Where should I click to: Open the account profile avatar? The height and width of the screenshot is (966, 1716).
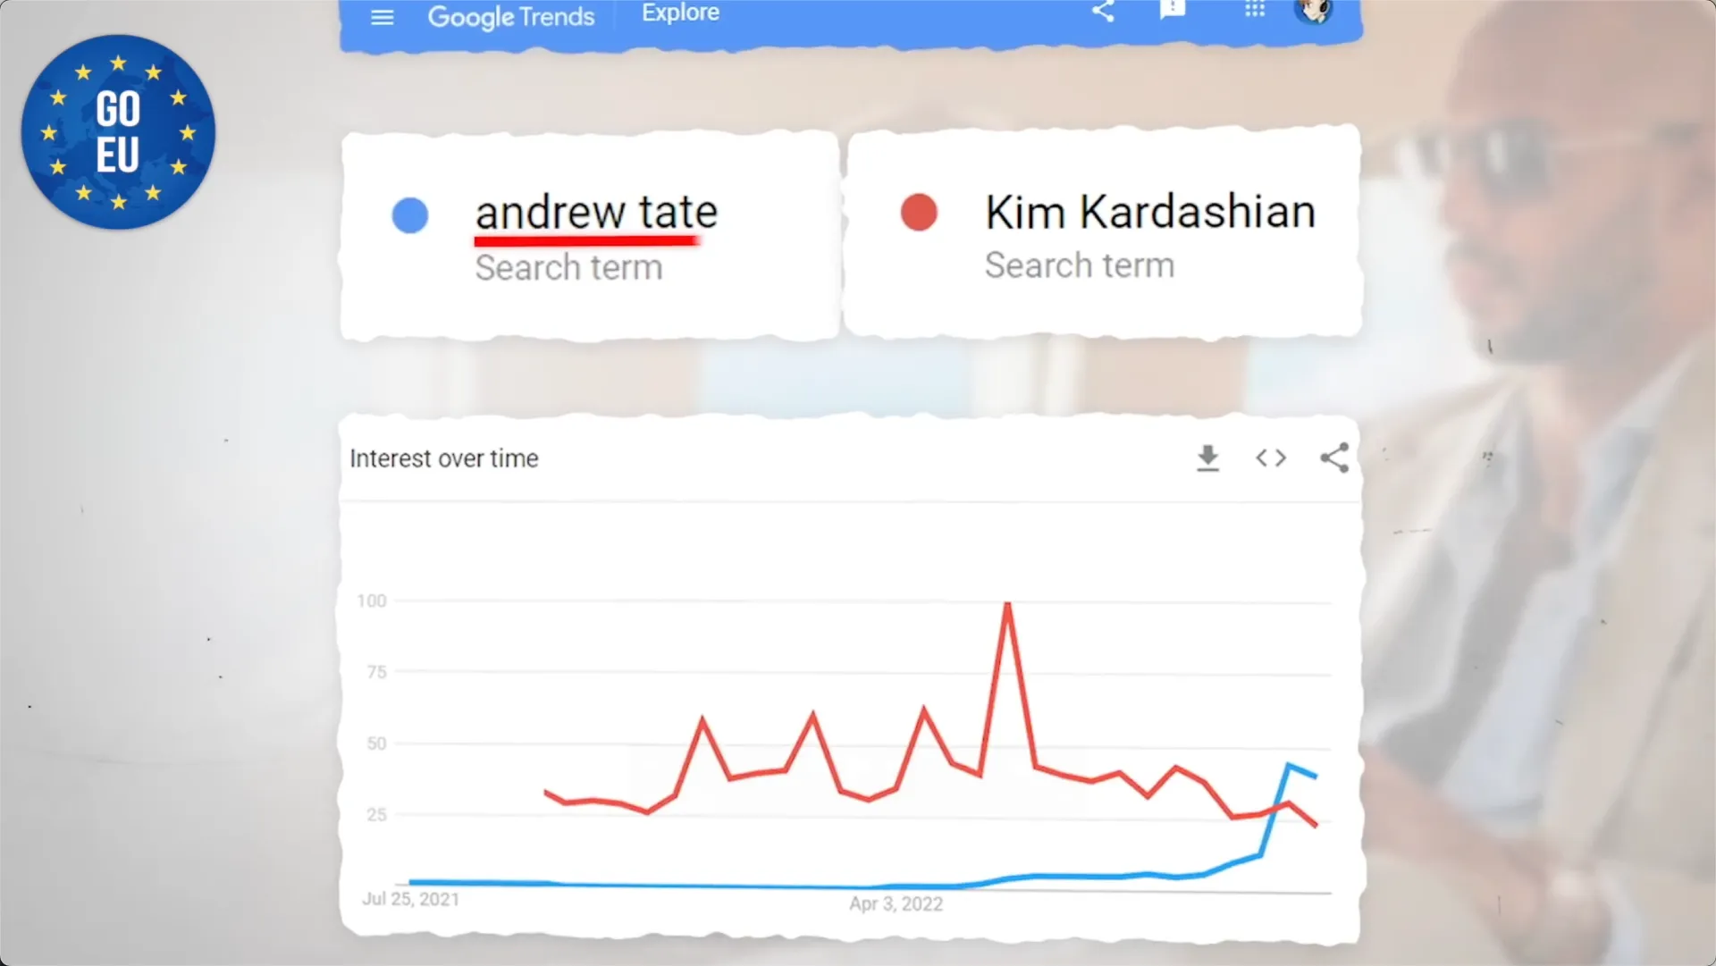[x=1313, y=10]
